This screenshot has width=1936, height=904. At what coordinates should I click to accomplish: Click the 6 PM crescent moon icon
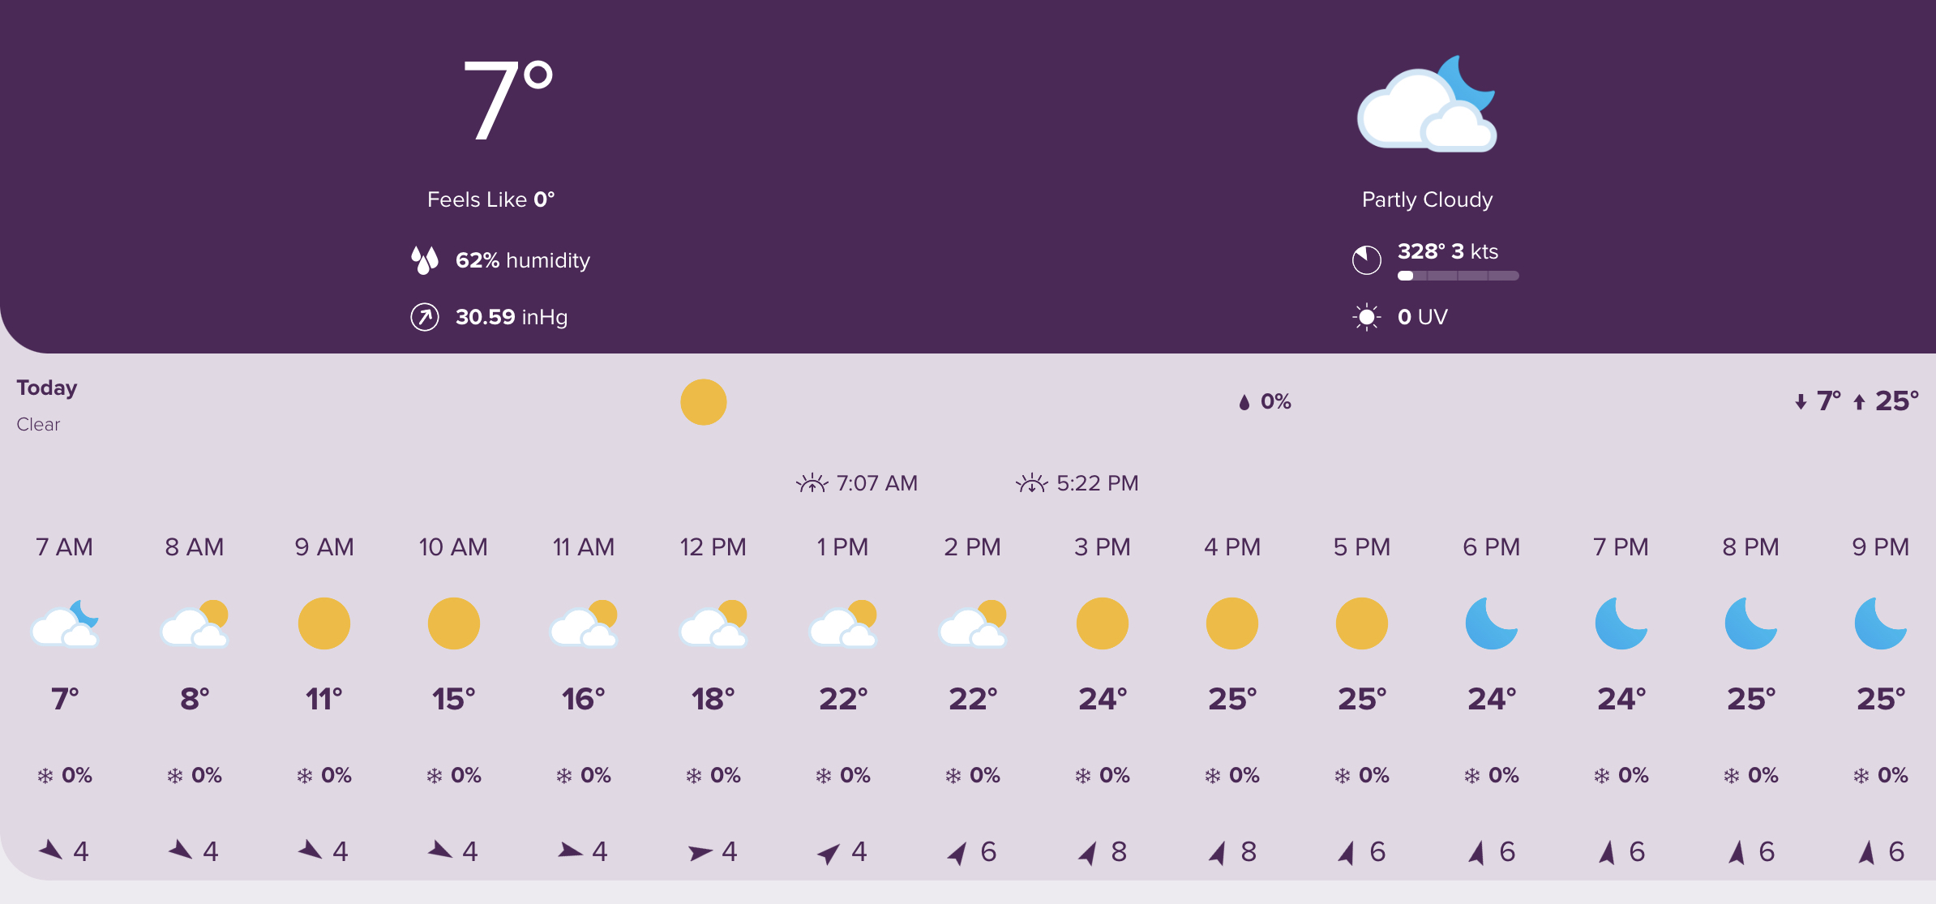coord(1491,623)
